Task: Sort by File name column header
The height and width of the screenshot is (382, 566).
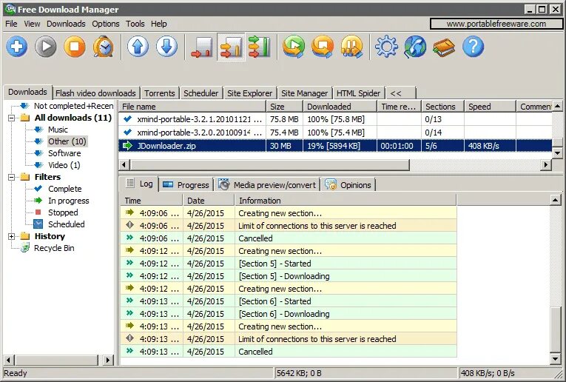Action: [192, 107]
